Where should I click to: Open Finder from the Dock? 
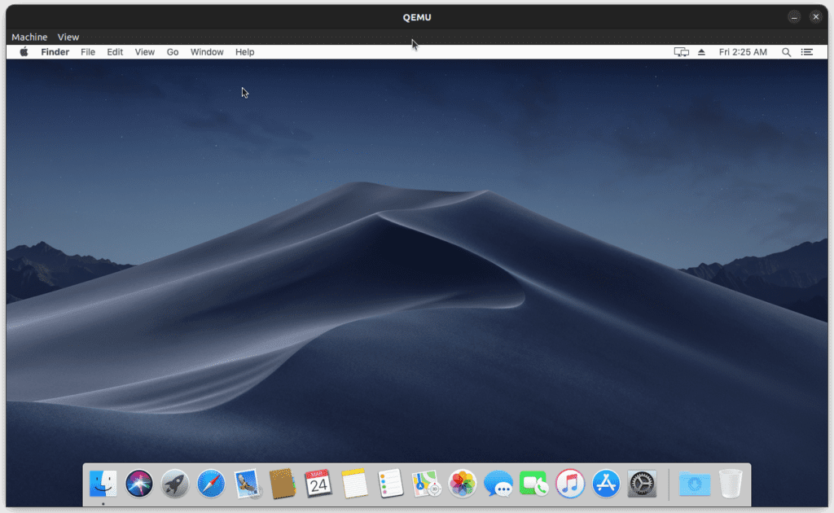[x=103, y=484]
